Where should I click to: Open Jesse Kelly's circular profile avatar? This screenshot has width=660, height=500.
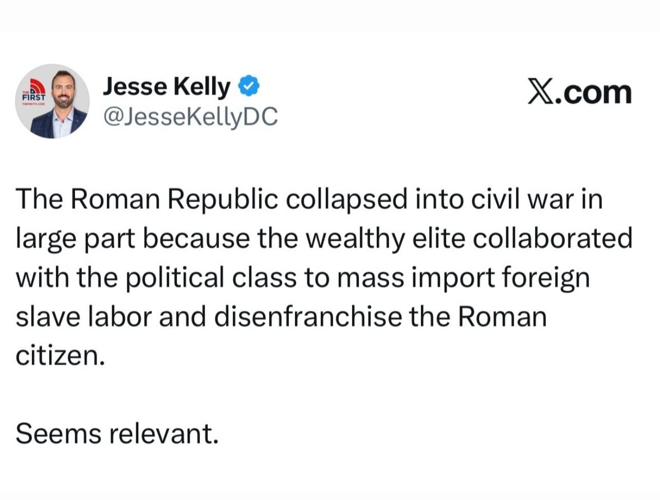(52, 101)
